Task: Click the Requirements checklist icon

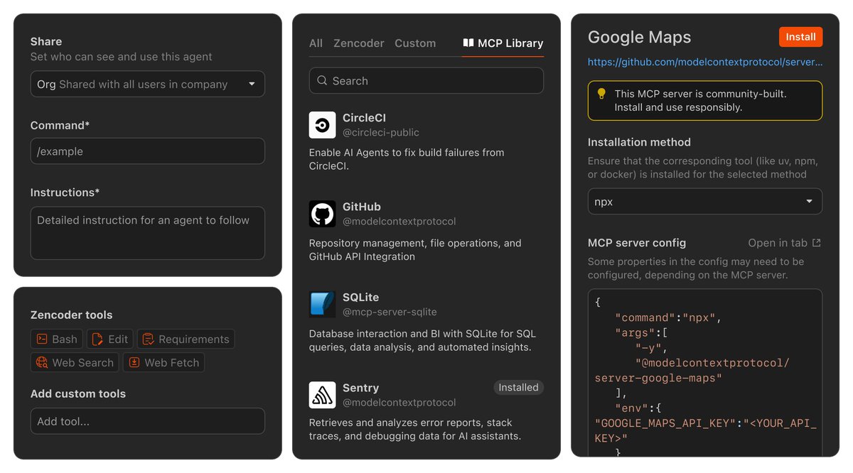Action: (149, 339)
